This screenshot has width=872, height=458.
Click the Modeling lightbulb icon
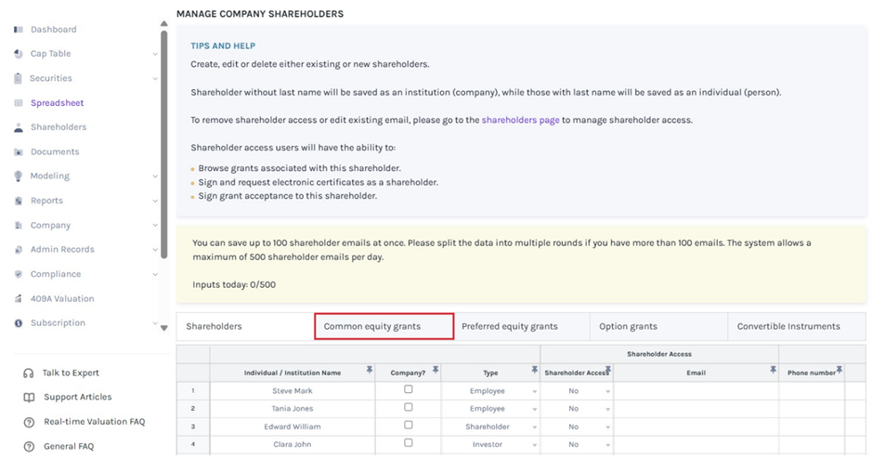[x=19, y=177]
